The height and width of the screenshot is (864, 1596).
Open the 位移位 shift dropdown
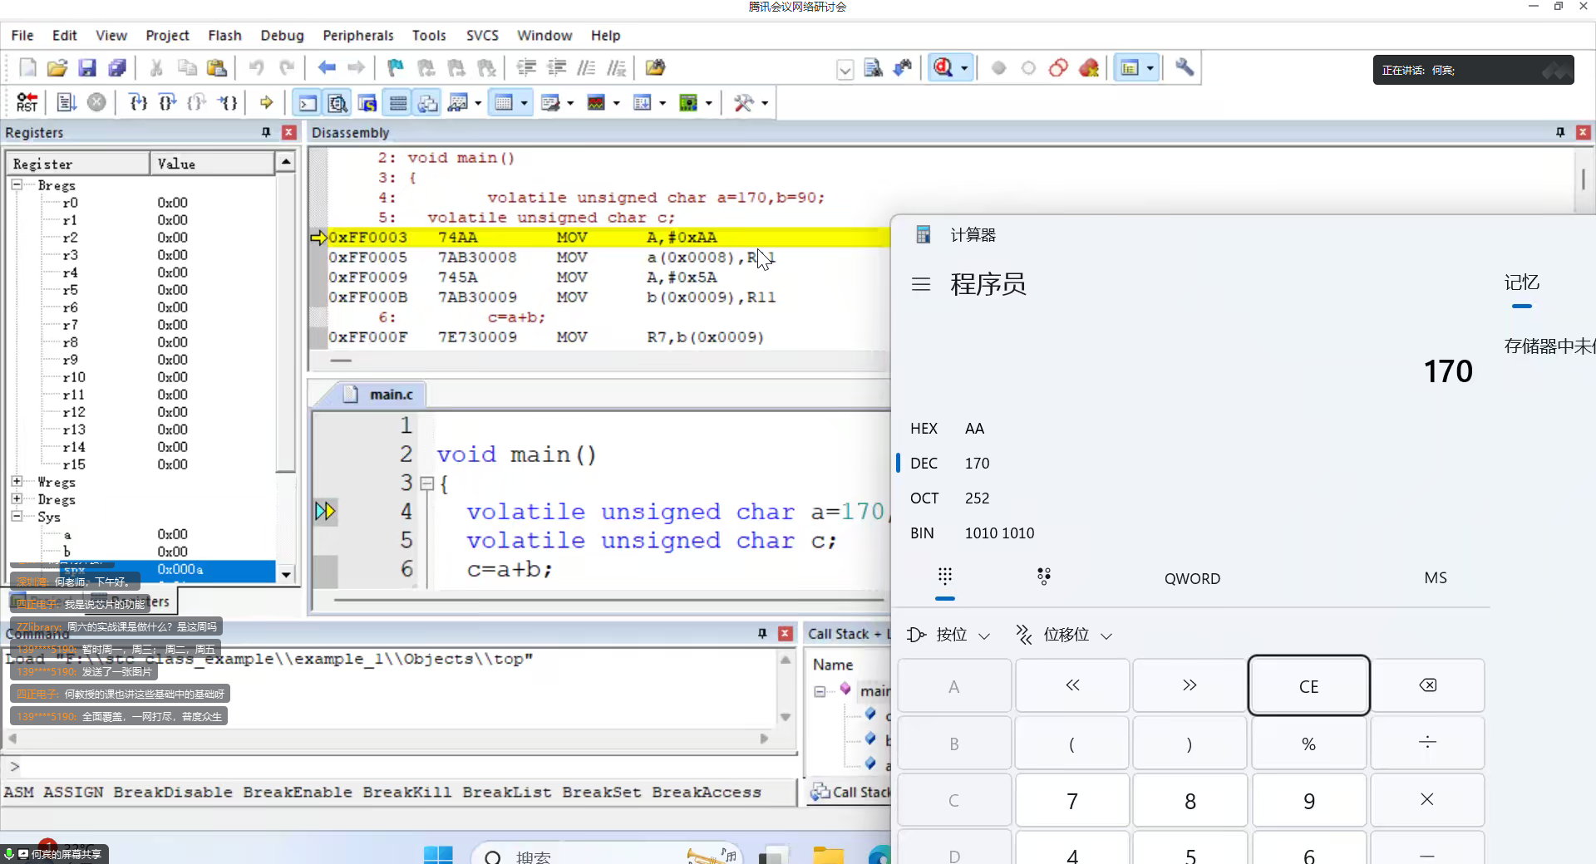click(x=1064, y=635)
